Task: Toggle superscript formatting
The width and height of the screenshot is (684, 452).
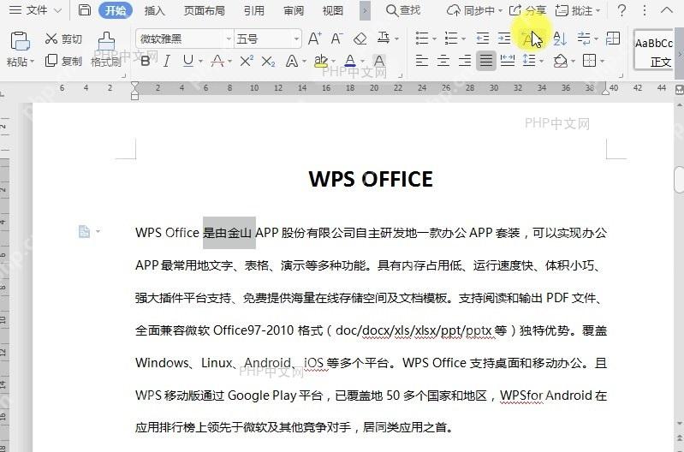Action: pyautogui.click(x=247, y=61)
